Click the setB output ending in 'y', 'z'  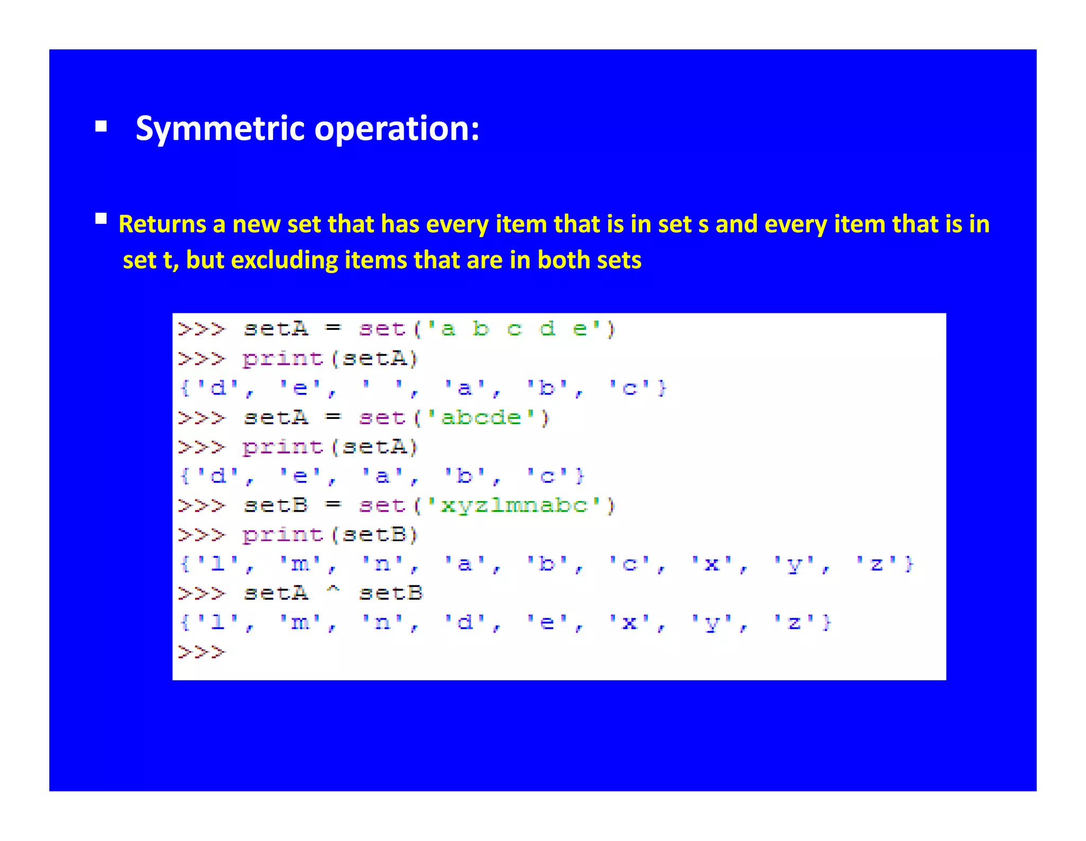[x=547, y=564]
